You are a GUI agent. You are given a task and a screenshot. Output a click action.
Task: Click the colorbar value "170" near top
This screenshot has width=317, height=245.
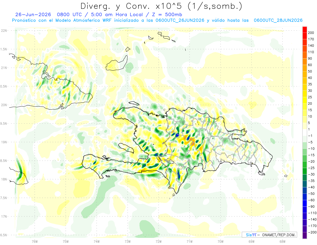311,39
